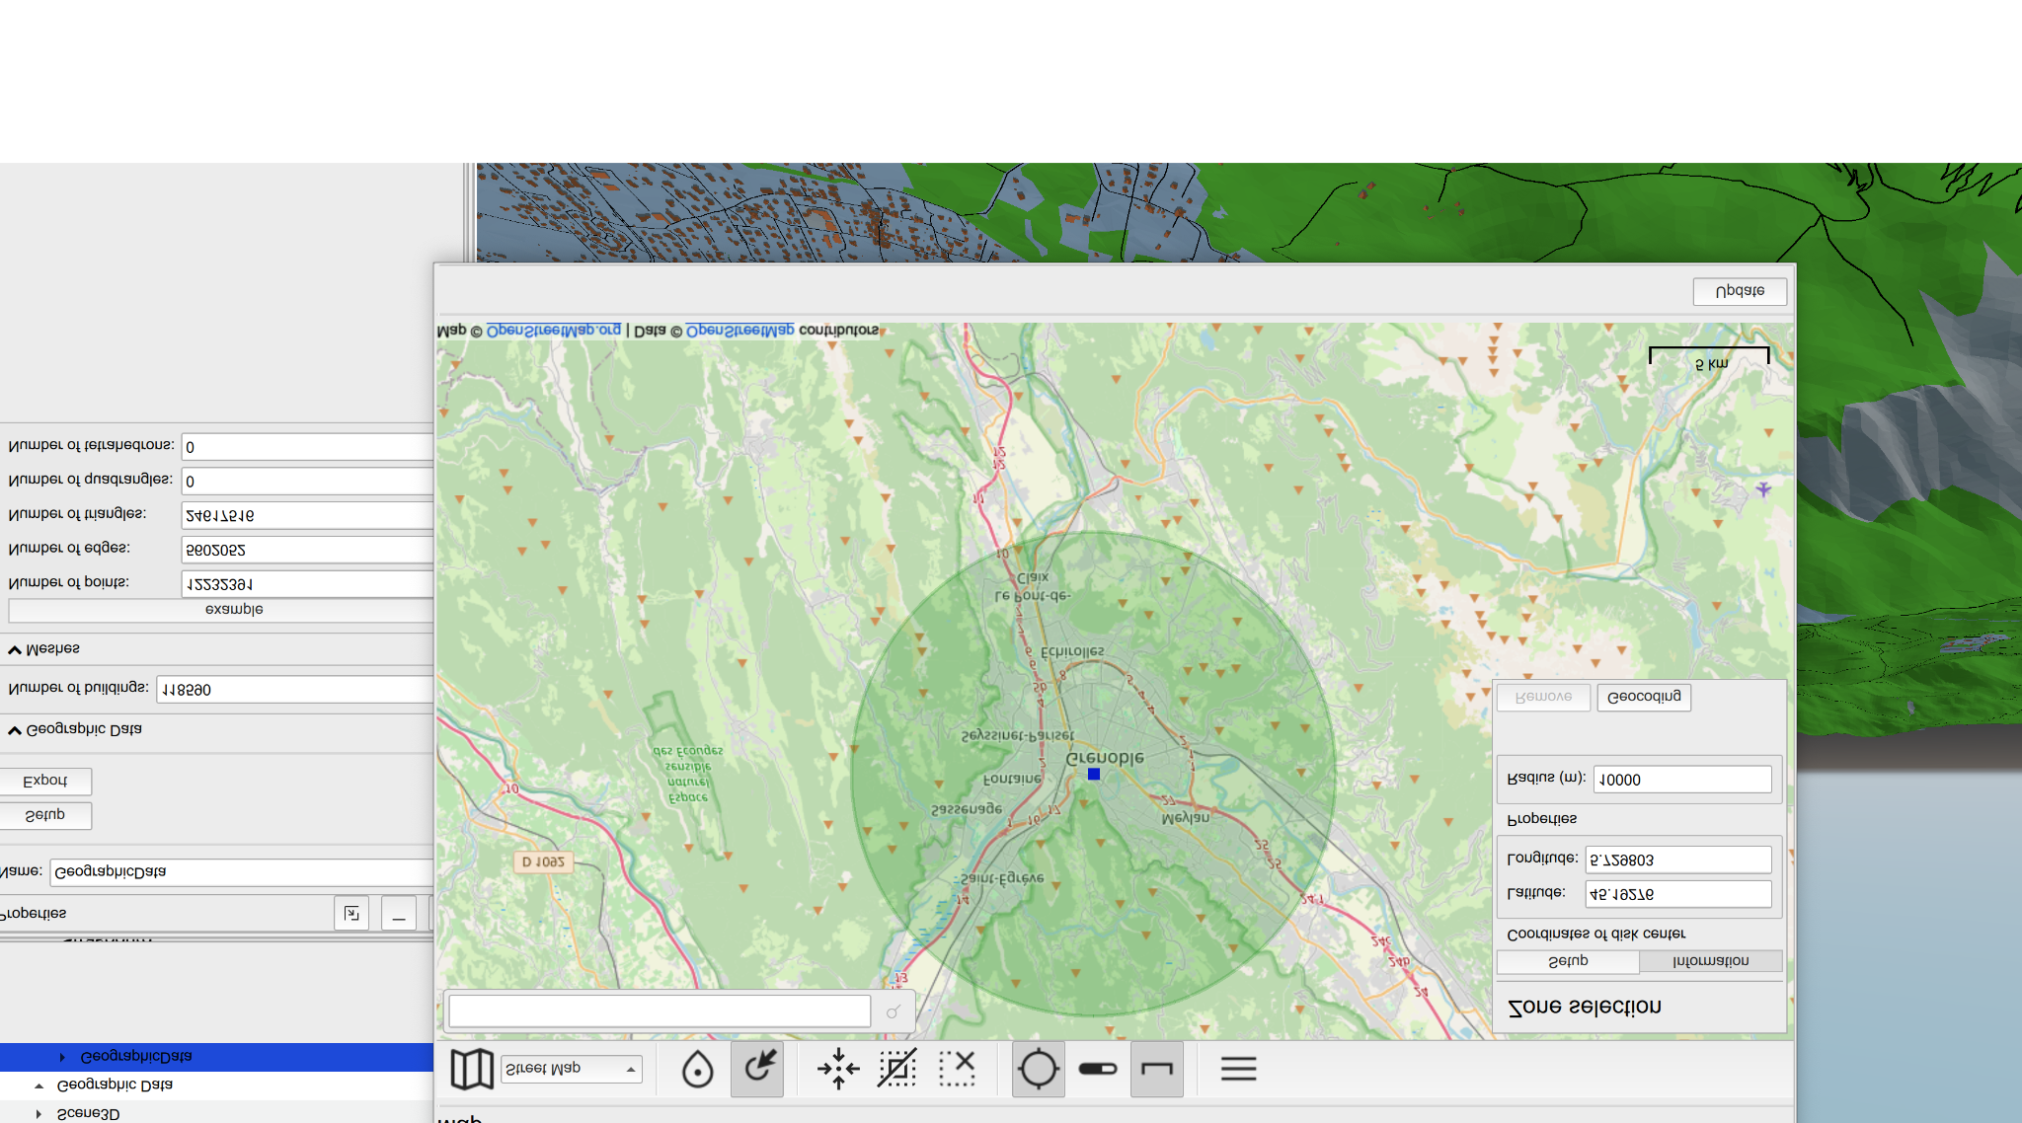Screen dimensions: 2022x1123
Task: Open the Street Map dropdown
Action: click(x=573, y=1068)
